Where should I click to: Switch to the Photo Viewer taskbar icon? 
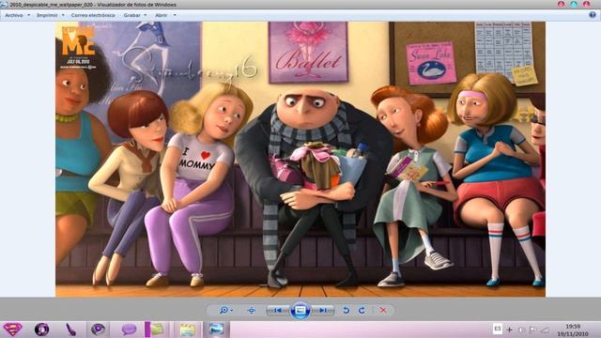217,330
